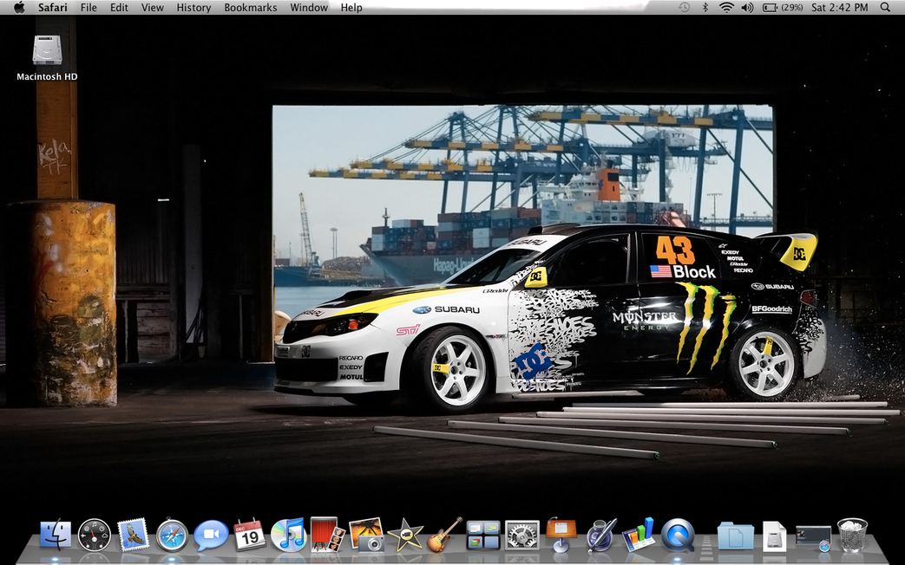
Task: Open the Trash in the dock
Action: [852, 535]
